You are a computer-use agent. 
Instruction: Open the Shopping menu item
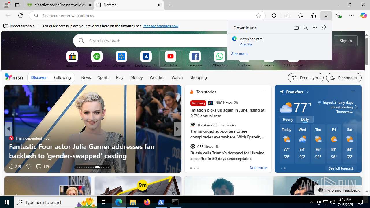click(198, 77)
